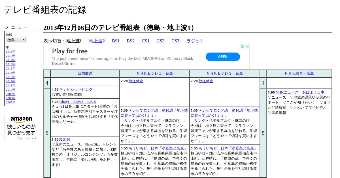Switch to BS1 listings
The image size is (340, 178).
tap(116, 41)
